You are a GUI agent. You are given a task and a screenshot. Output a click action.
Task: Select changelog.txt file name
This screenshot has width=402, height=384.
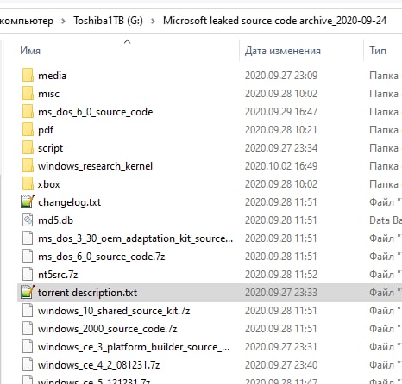tap(69, 202)
